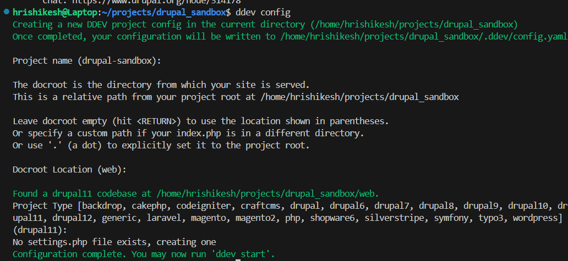Click the line 'Leave docroot empty (hit <RETURN>)'
Image resolution: width=568 pixels, height=261 pixels.
[x=201, y=121]
